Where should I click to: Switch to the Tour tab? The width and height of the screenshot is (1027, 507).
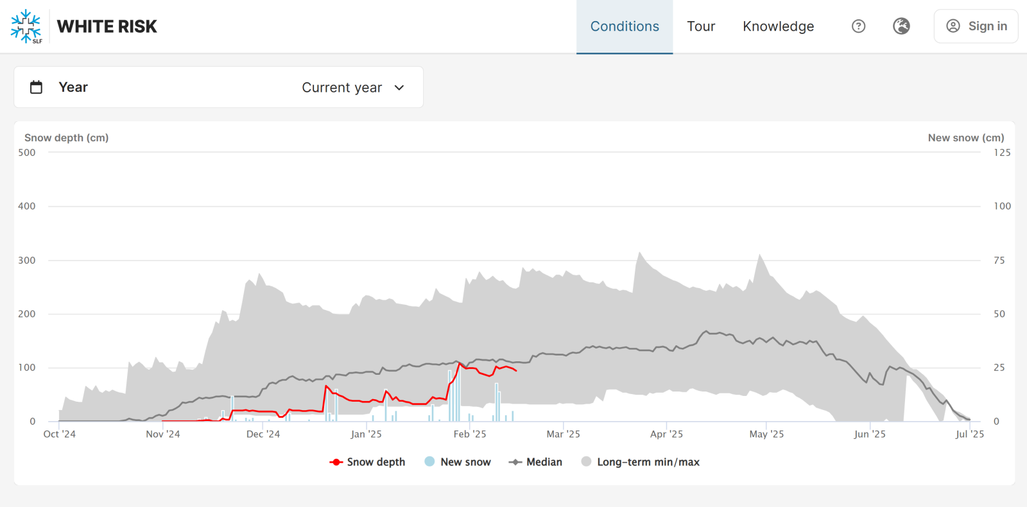(x=700, y=26)
